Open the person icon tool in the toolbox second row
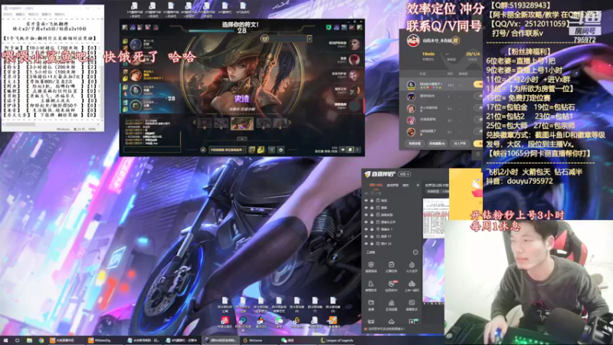 (371, 286)
